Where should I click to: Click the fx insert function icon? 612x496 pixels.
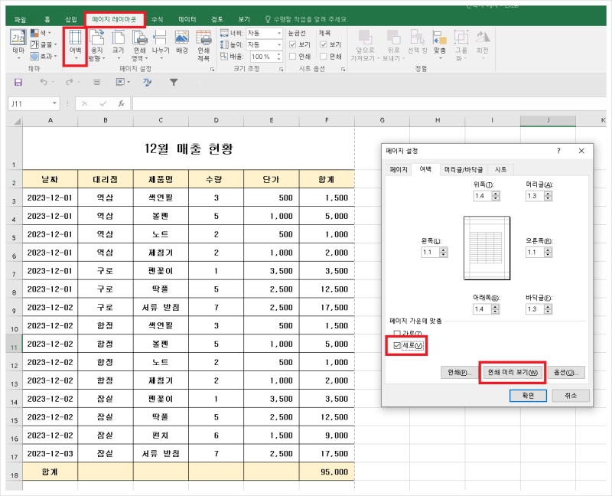122,103
